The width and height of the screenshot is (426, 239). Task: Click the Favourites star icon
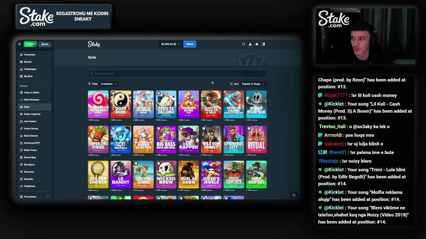point(21,55)
